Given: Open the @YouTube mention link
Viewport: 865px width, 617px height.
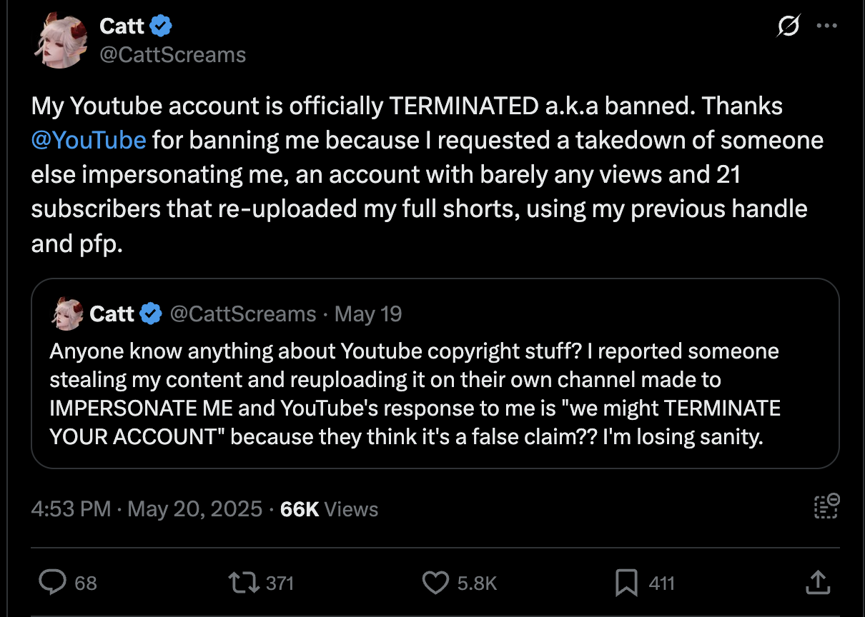Looking at the screenshot, I should [89, 139].
